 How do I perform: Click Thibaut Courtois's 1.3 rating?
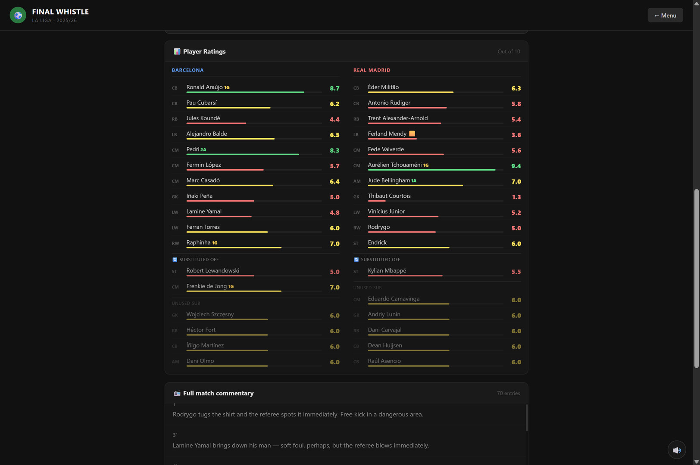tap(516, 197)
